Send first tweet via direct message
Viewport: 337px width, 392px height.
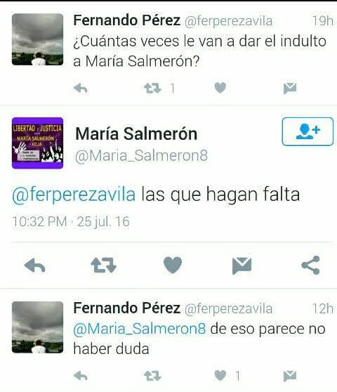(290, 89)
